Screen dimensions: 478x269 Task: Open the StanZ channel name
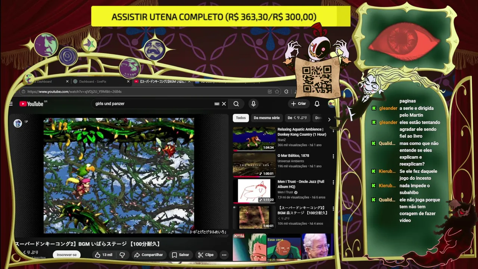click(282, 140)
